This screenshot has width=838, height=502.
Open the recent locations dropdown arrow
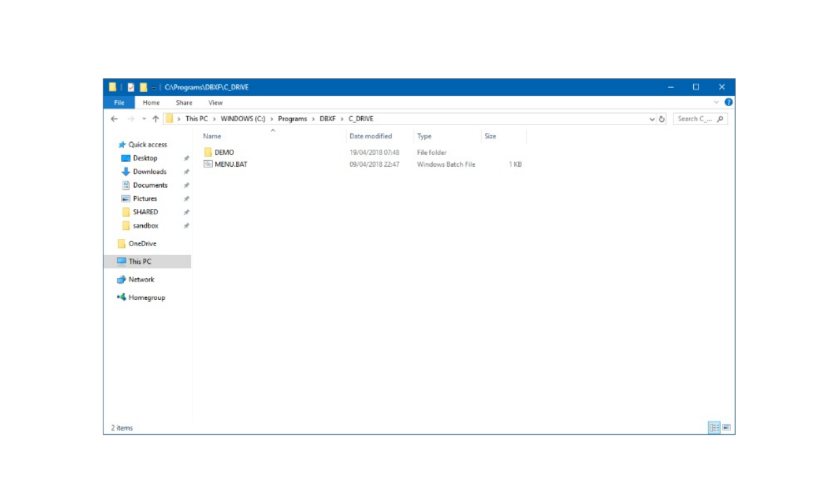click(144, 119)
